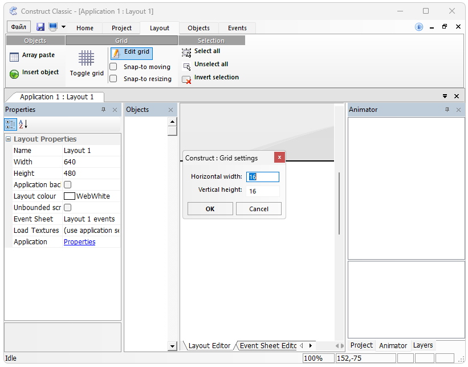Image resolution: width=468 pixels, height=367 pixels.
Task: Switch to the Events ribbon tab
Action: click(237, 28)
